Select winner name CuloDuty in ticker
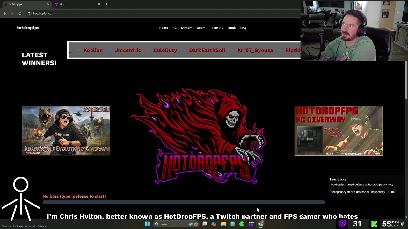 165,50
